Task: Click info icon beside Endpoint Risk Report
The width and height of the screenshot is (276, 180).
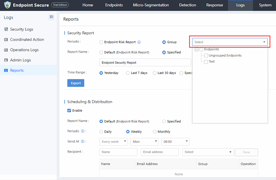Action: 139,42
